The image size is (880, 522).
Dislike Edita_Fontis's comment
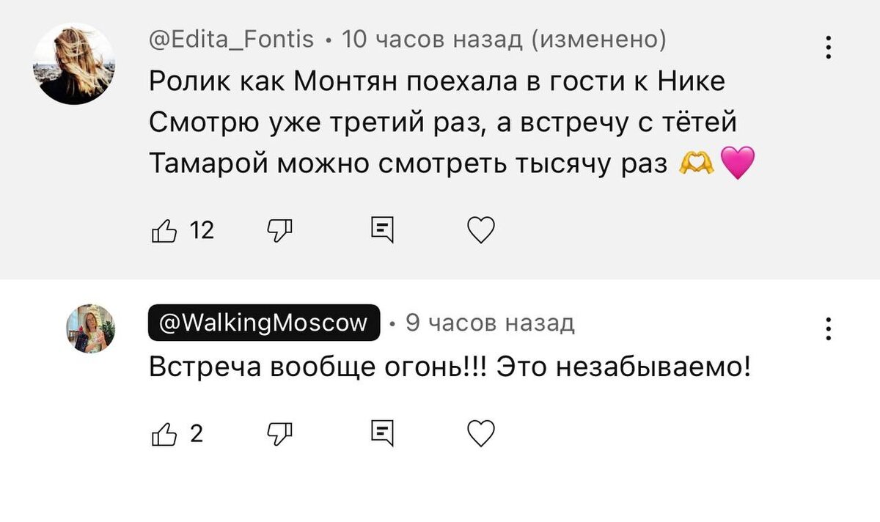point(280,229)
